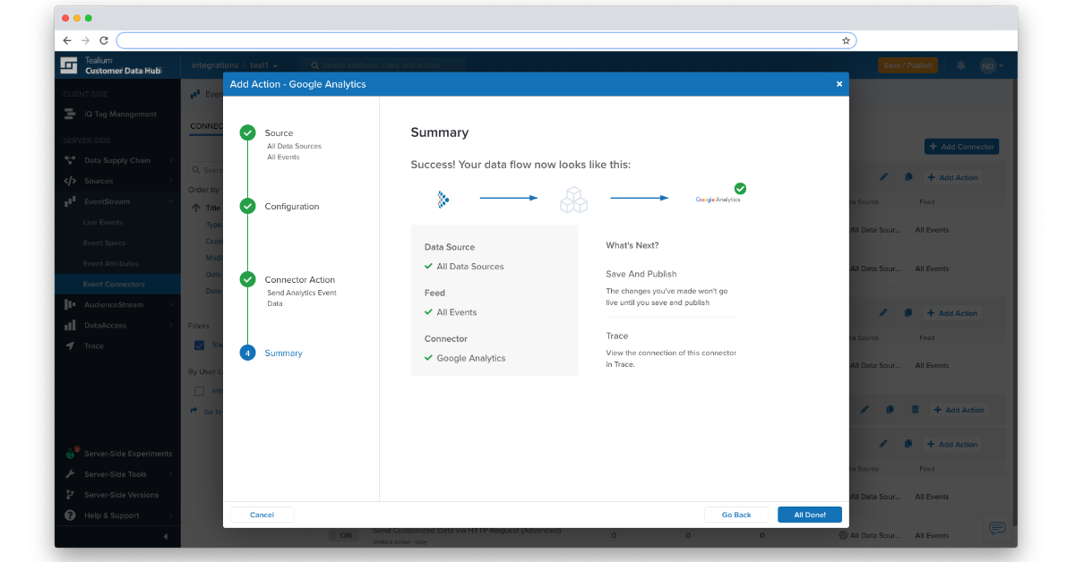
Task: Open Live Events
Action: coord(103,222)
